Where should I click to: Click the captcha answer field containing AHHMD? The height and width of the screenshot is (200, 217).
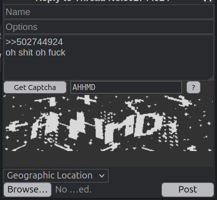[x=126, y=87]
